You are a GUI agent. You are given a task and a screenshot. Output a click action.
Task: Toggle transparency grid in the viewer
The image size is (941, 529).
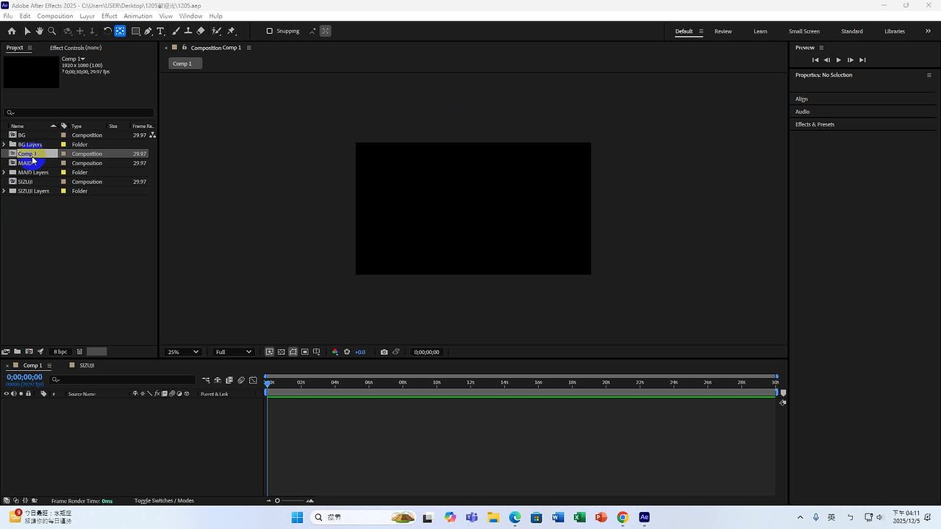click(281, 352)
